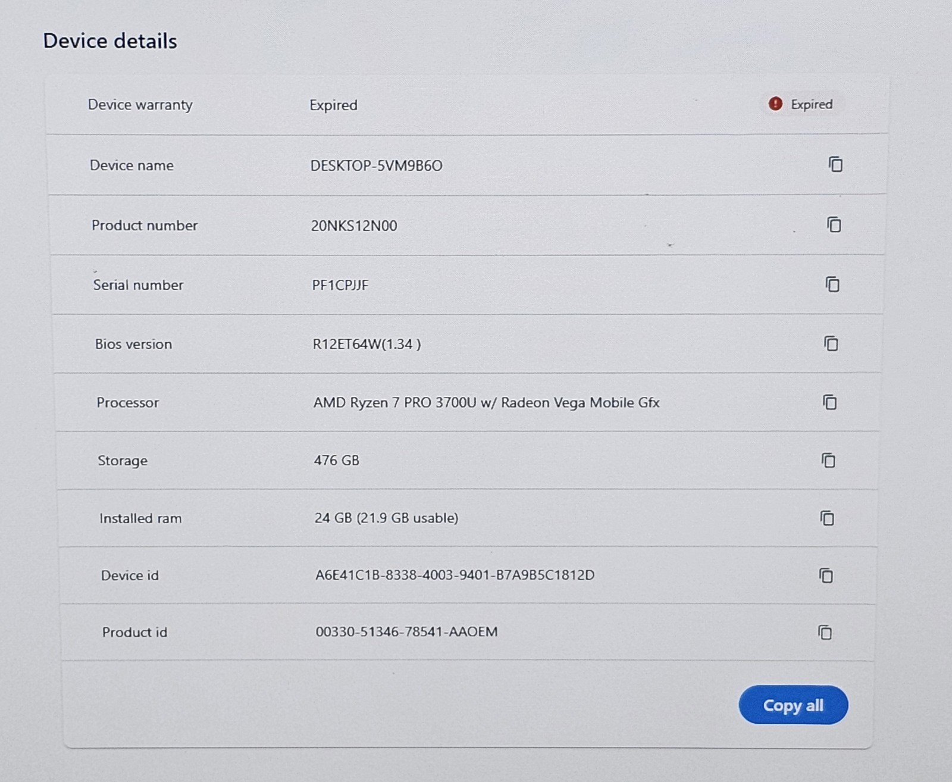Copy the Serial number PF1CPJJF
Image resolution: width=952 pixels, height=782 pixels.
pyautogui.click(x=832, y=284)
